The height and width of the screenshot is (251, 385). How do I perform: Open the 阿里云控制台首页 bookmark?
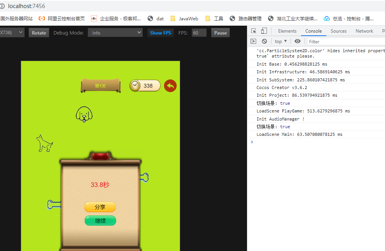point(62,19)
